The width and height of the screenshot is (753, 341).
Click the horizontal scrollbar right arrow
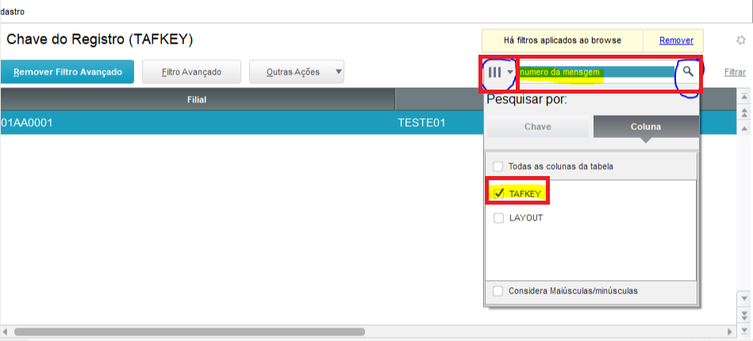click(730, 331)
